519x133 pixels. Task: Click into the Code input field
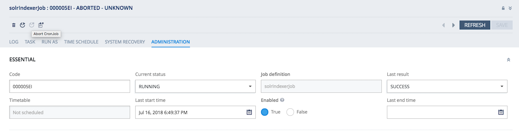tap(70, 86)
